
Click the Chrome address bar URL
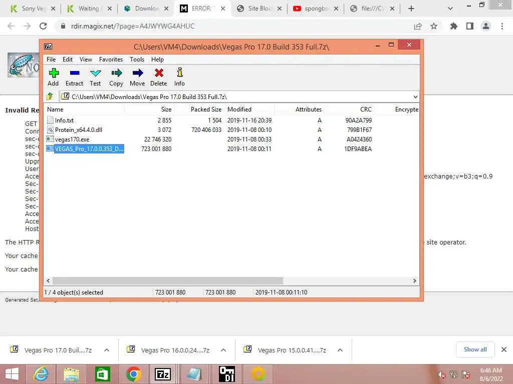tap(133, 26)
